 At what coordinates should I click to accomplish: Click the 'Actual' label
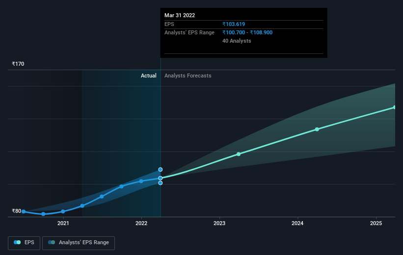tap(149, 76)
